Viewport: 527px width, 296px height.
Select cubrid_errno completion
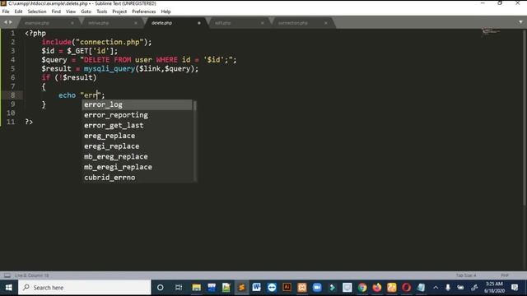(138, 178)
